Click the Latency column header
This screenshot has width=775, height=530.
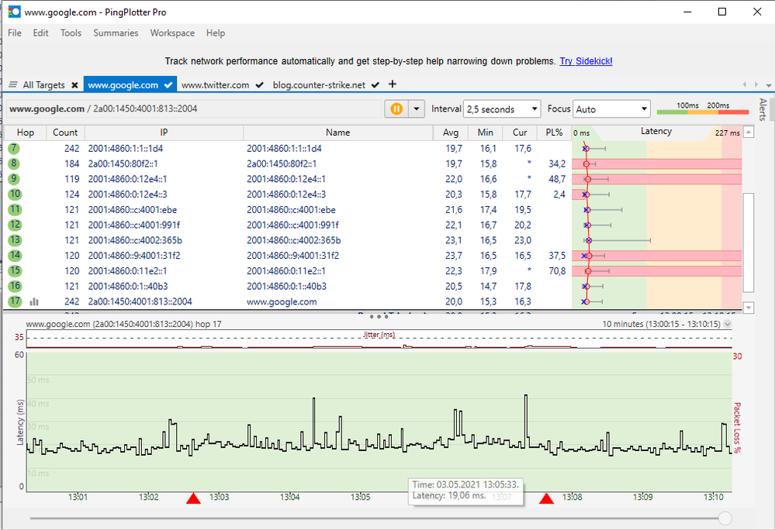tap(656, 131)
